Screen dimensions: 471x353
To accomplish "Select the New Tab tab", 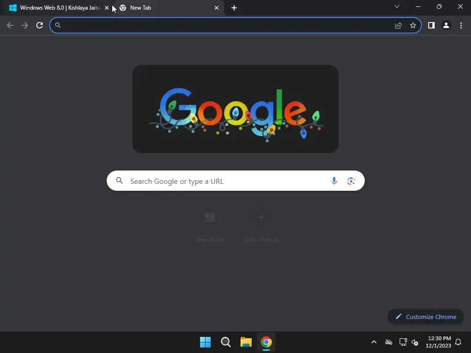I will click(169, 8).
